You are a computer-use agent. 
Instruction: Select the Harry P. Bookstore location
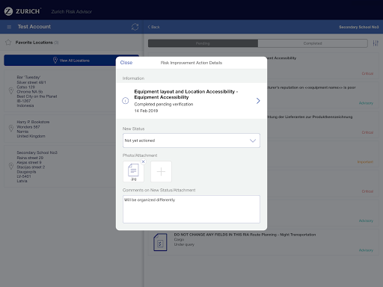click(x=60, y=129)
